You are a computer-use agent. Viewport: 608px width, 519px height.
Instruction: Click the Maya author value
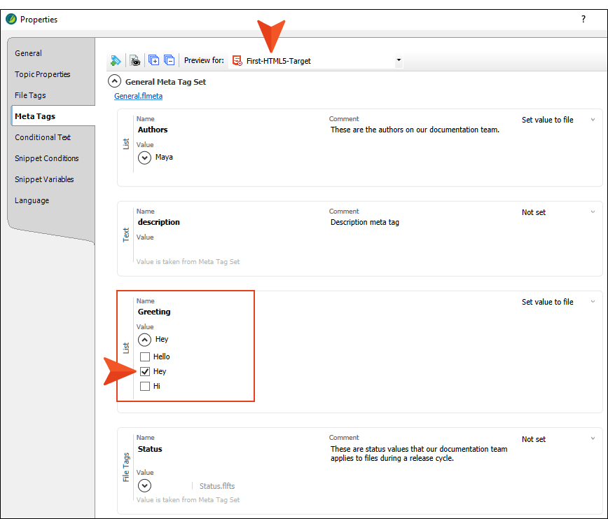(164, 157)
